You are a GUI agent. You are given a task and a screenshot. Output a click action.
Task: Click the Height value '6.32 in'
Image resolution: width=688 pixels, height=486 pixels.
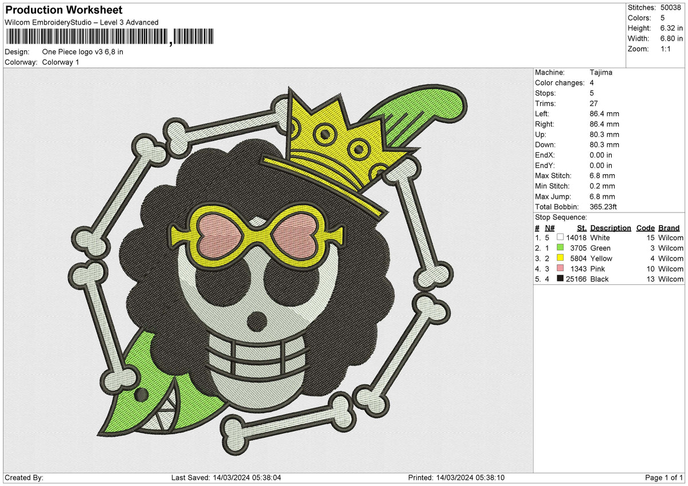(672, 28)
